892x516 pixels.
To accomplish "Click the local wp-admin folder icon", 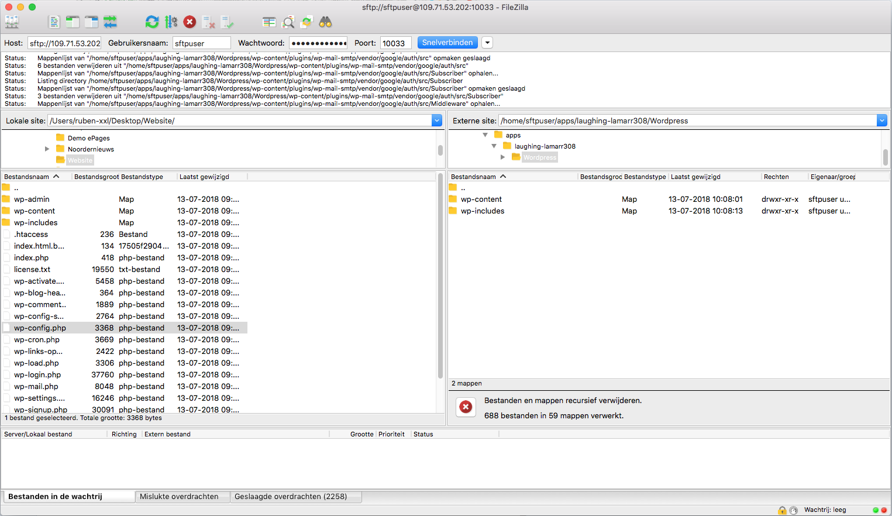I will point(6,199).
